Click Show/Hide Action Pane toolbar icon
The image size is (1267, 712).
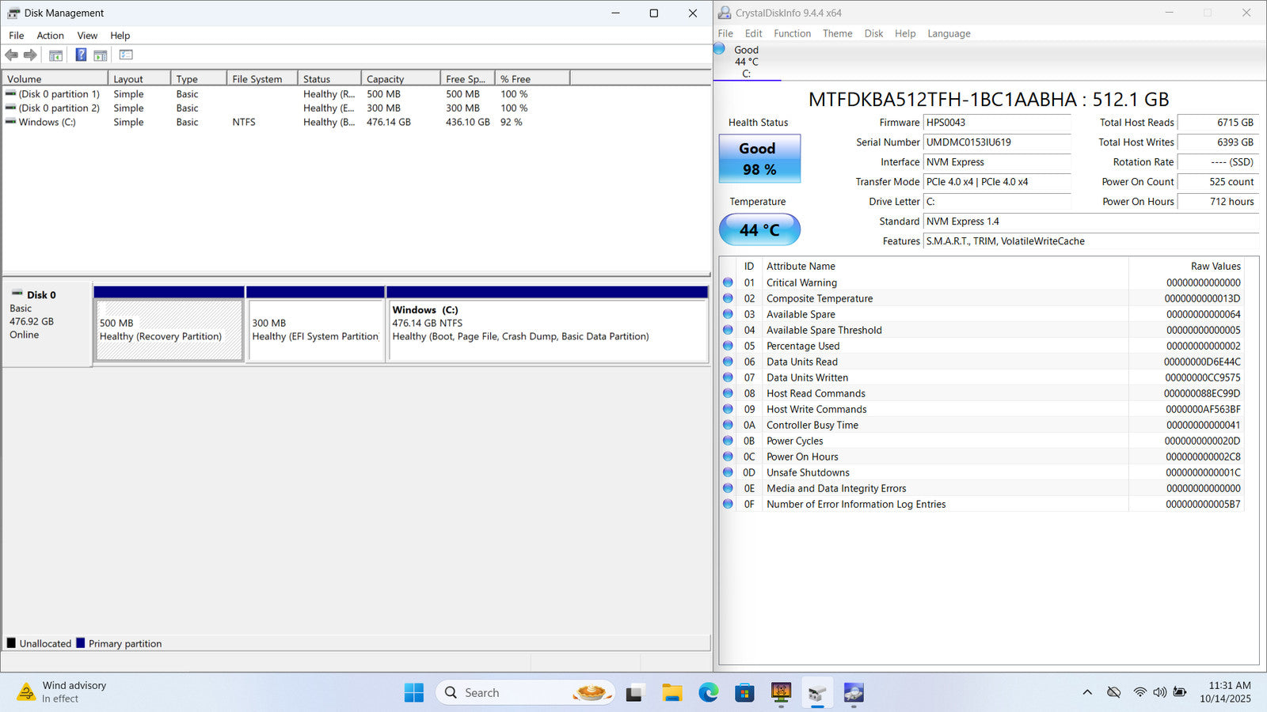click(101, 55)
